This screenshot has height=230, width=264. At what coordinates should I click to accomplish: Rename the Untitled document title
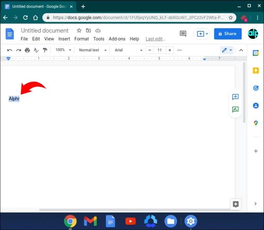(45, 31)
